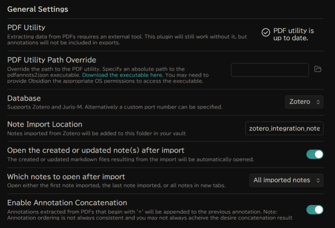The image size is (335, 228).
Task: Click 'Which notes to open after import' title
Action: click(66, 177)
